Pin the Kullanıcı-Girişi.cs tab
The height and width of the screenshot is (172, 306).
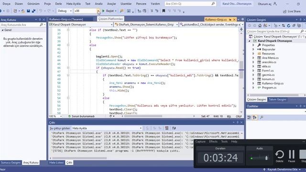[230, 20]
